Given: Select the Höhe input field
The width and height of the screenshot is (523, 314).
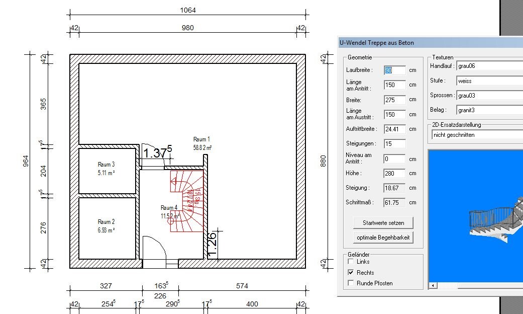Looking at the screenshot, I should [x=394, y=174].
